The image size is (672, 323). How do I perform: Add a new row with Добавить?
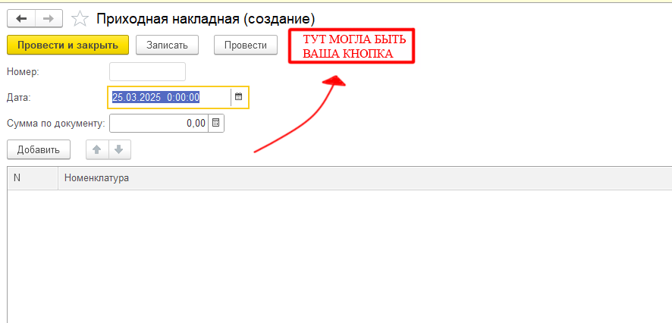(39, 150)
